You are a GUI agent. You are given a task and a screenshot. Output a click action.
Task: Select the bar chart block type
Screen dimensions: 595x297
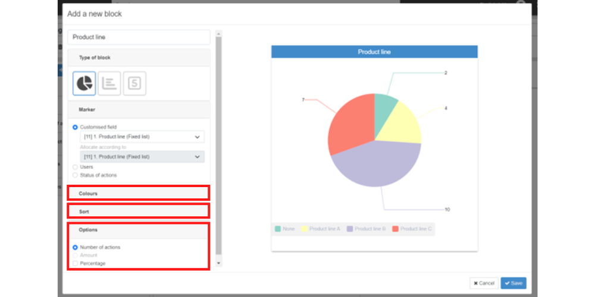(109, 83)
